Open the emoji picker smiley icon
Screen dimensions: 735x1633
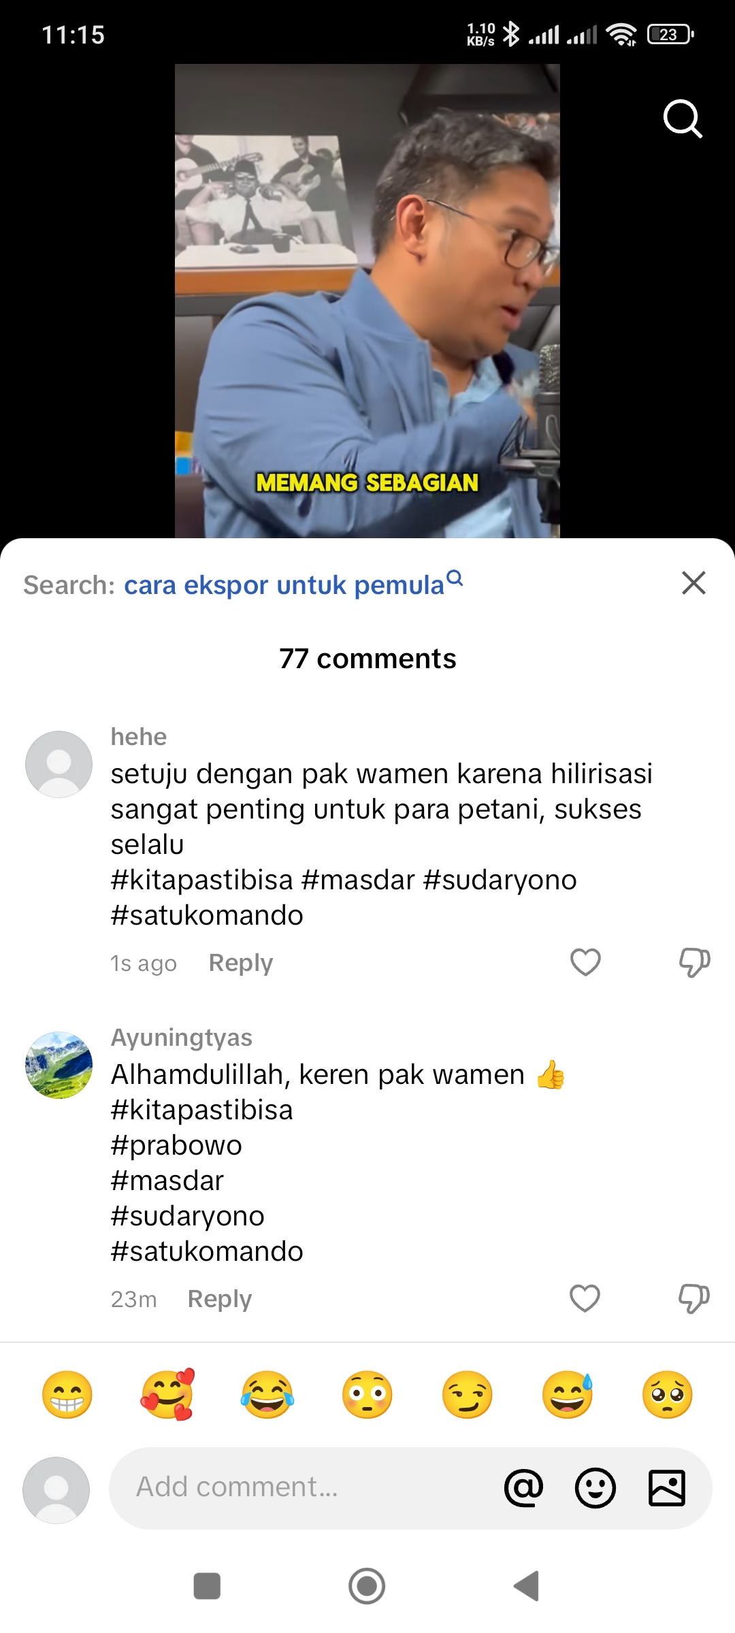pyautogui.click(x=595, y=1487)
